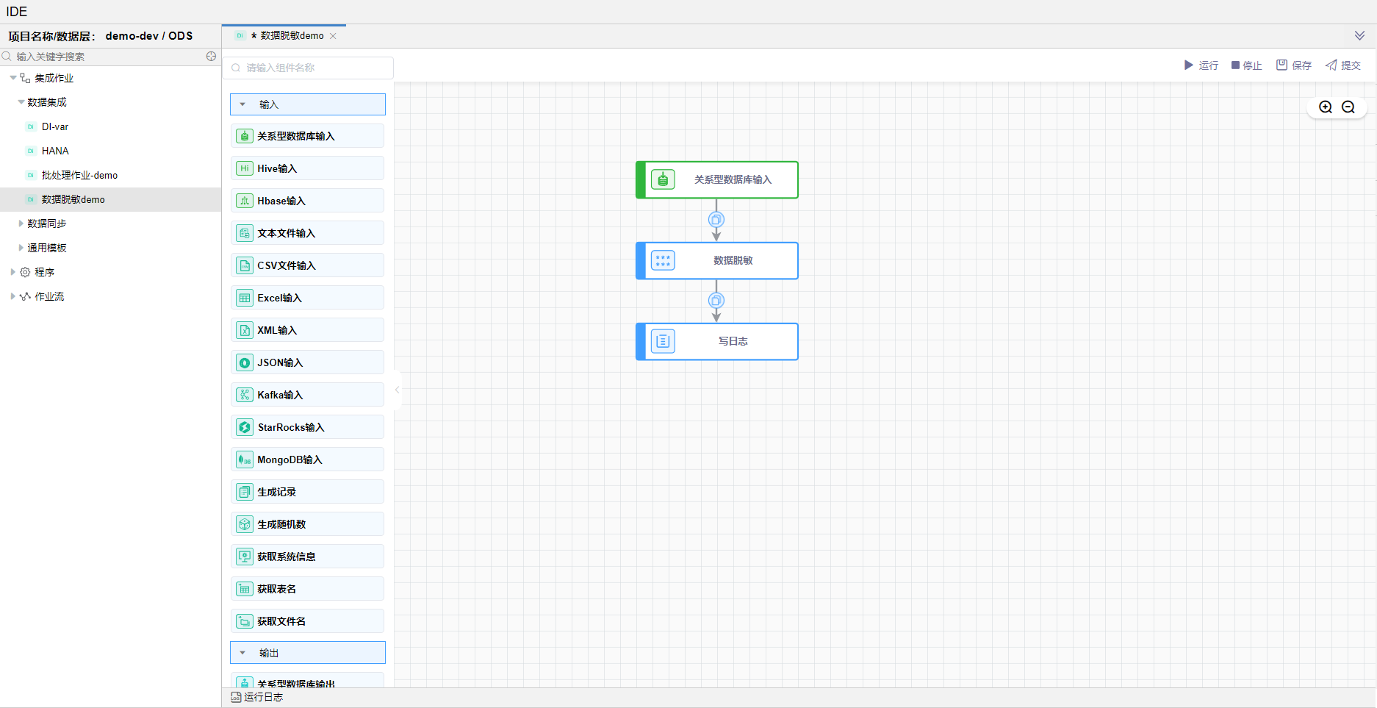This screenshot has height=708, width=1377.
Task: Click the connector icon between 关系型数据库输入 and 数据脱敏
Action: coord(716,220)
